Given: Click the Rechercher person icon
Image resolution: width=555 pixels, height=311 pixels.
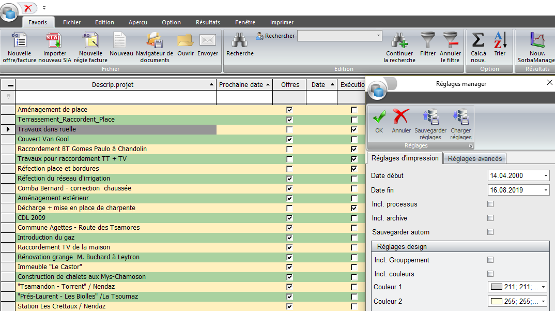Looking at the screenshot, I should tap(260, 36).
